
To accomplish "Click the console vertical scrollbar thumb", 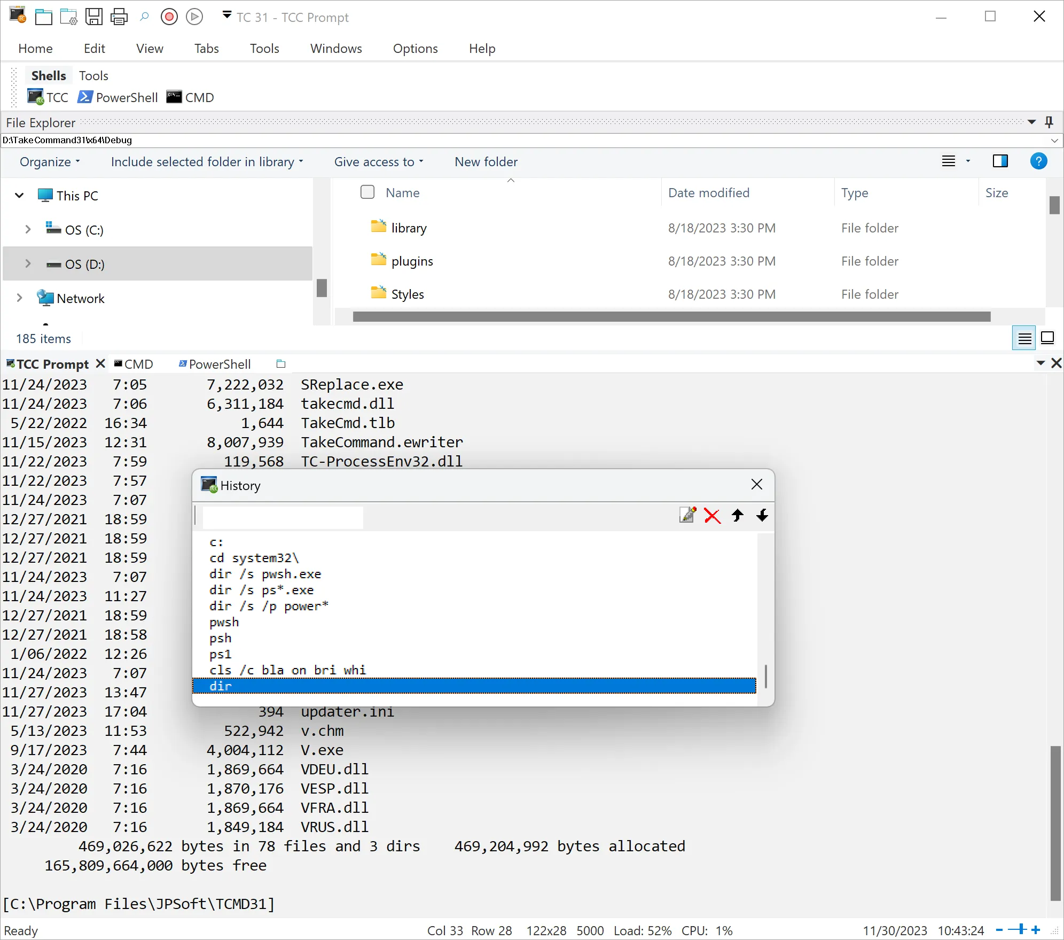I will (1055, 824).
